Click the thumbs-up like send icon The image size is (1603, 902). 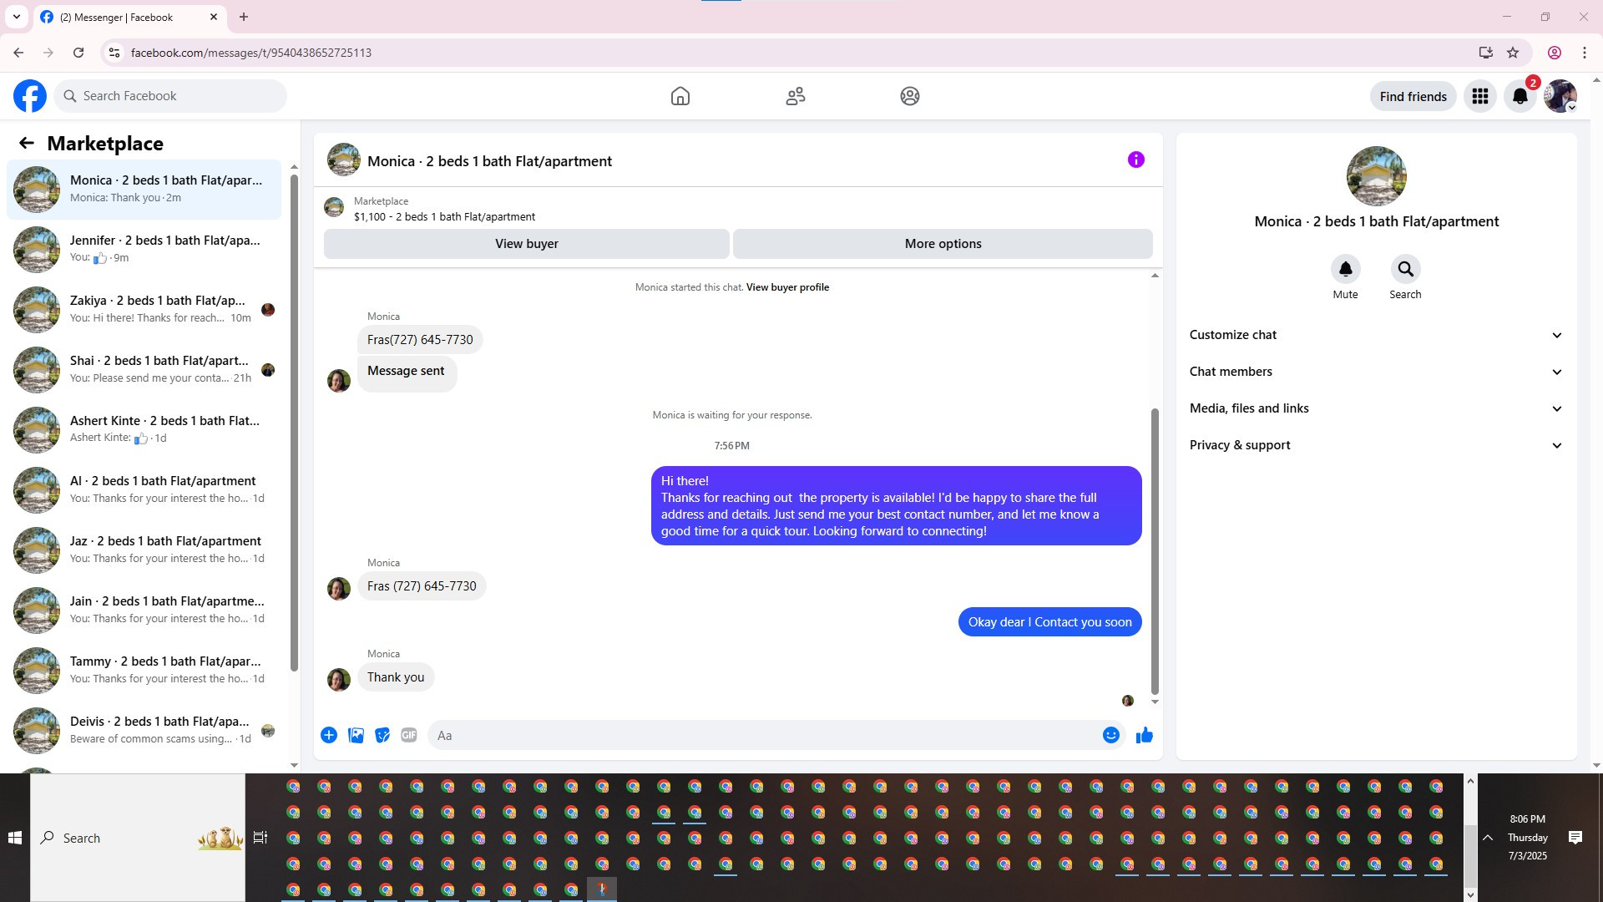point(1144,735)
